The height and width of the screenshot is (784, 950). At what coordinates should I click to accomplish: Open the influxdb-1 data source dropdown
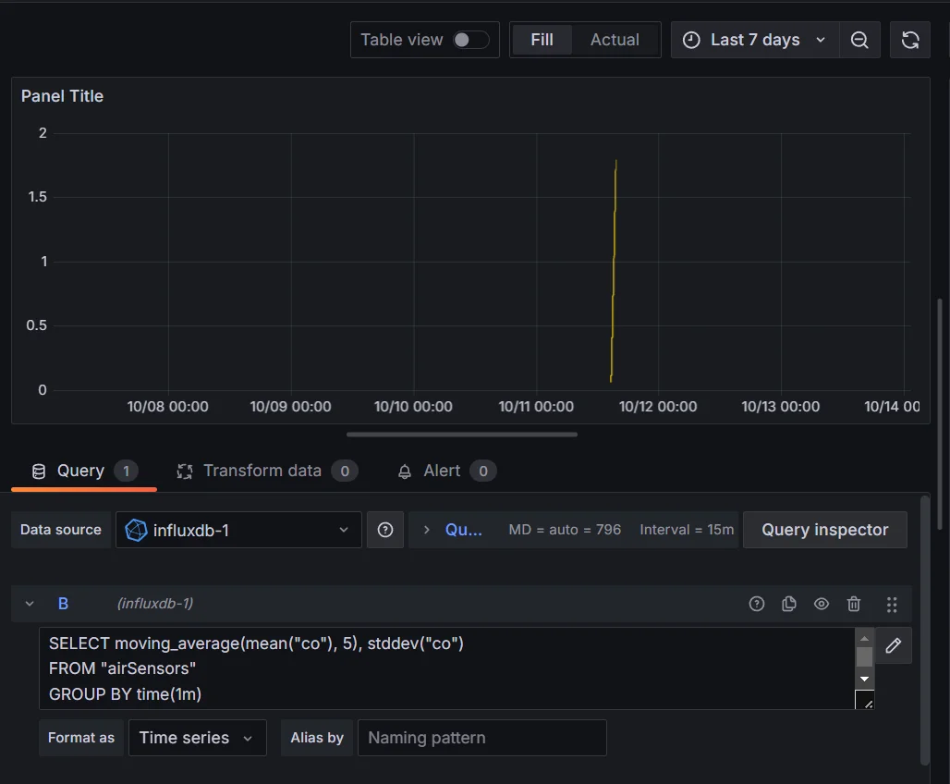[237, 529]
